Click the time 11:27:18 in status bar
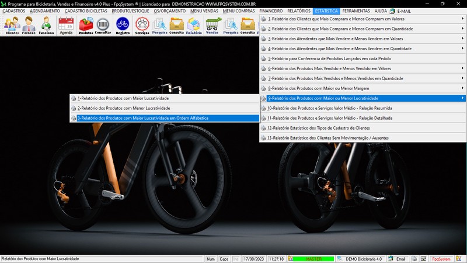This screenshot has height=263, width=467. point(276,259)
